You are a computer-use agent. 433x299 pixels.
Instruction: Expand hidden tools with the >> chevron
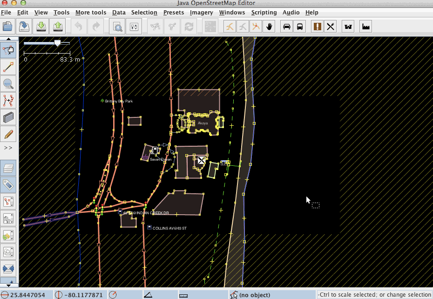pos(8,148)
